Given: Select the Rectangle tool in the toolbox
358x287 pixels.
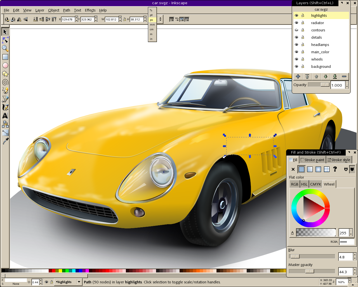Looking at the screenshot, I should point(5,57).
